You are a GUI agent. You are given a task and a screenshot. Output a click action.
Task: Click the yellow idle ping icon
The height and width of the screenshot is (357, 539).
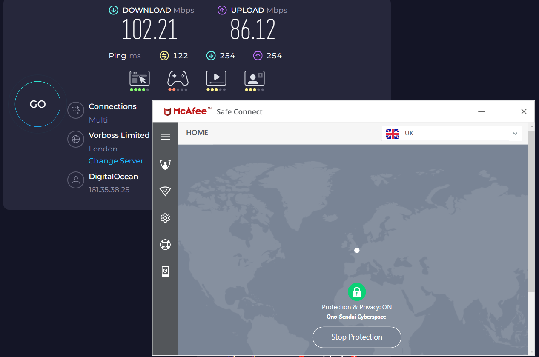coord(164,56)
